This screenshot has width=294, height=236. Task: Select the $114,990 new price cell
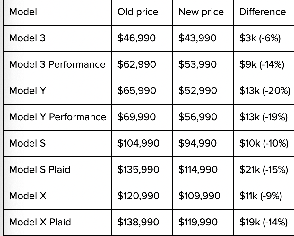click(x=198, y=169)
